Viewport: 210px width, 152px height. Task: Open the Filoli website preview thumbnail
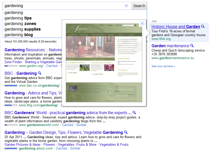click(x=104, y=63)
